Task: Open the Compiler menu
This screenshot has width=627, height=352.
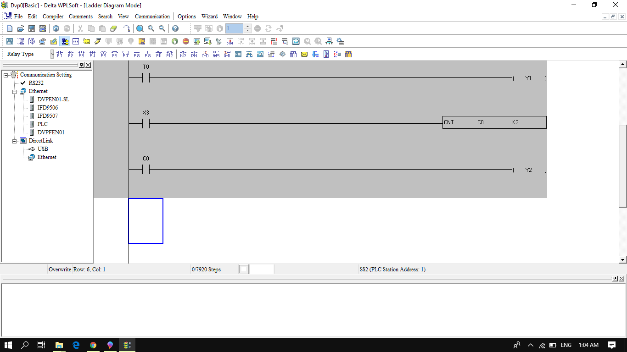Action: point(53,16)
